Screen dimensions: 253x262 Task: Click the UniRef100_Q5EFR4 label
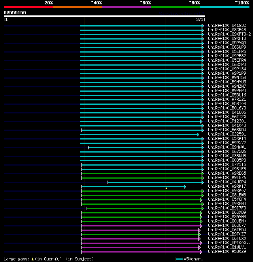(227, 60)
